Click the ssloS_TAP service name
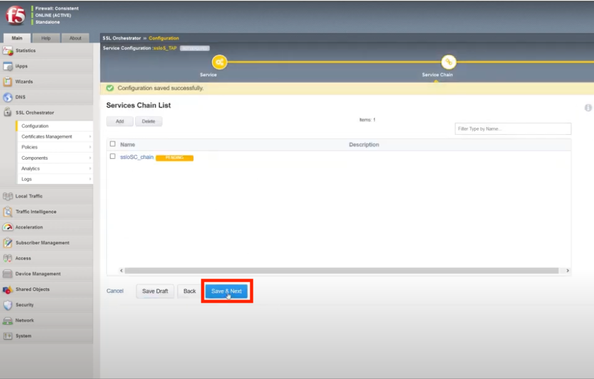This screenshot has width=594, height=379. point(166,48)
